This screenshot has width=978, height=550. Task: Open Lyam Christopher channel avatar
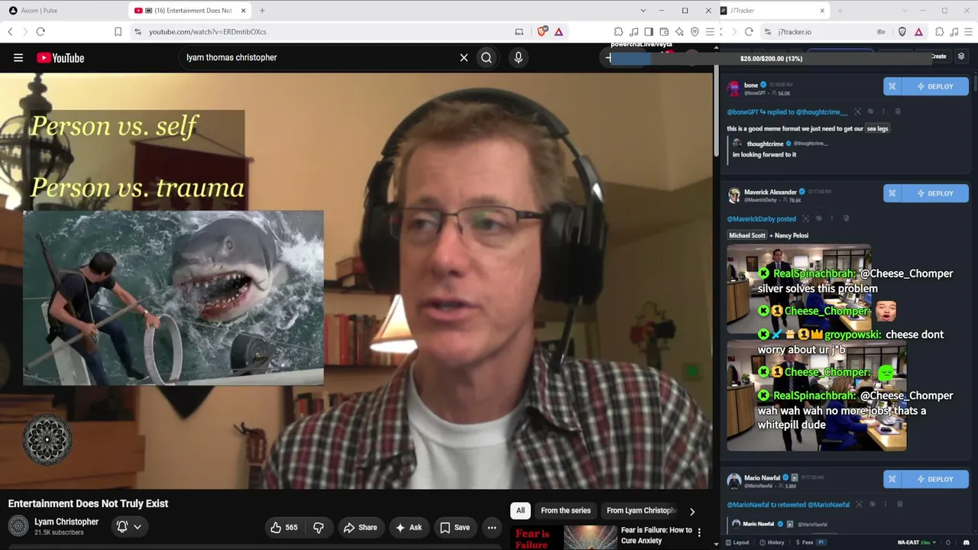click(x=18, y=526)
